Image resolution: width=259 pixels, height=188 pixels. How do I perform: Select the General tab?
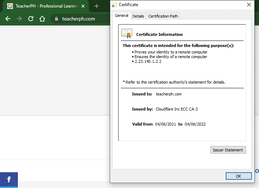pos(122,15)
